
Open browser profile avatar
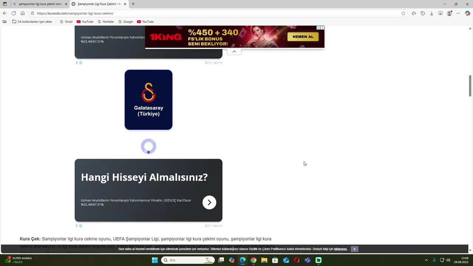click(449, 13)
